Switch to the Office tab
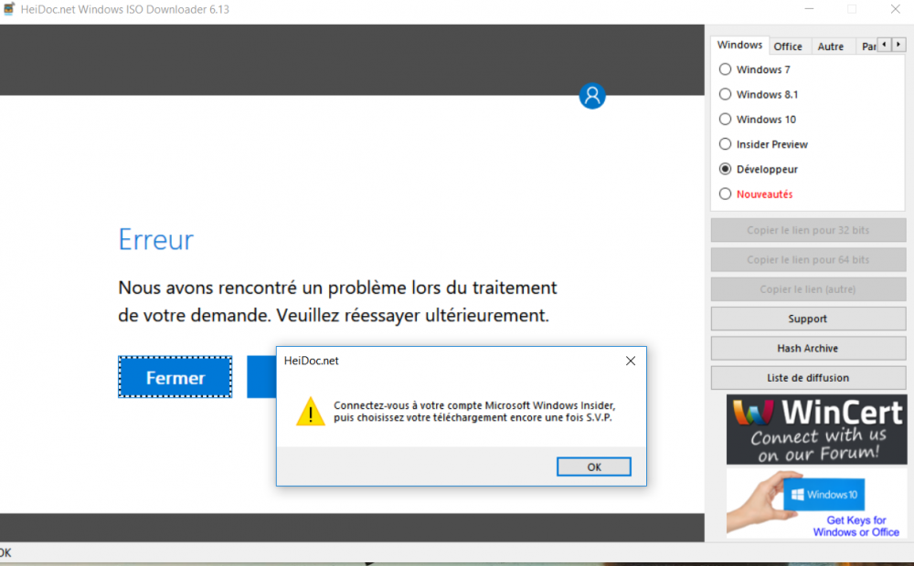This screenshot has height=566, width=914. 788,47
